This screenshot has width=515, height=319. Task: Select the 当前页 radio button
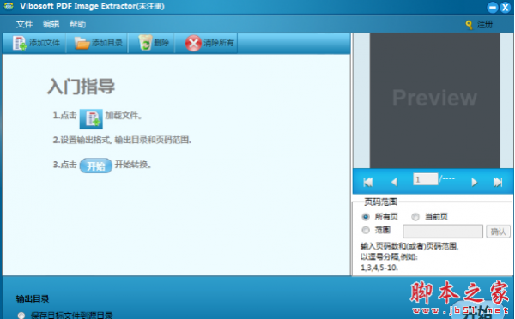415,217
